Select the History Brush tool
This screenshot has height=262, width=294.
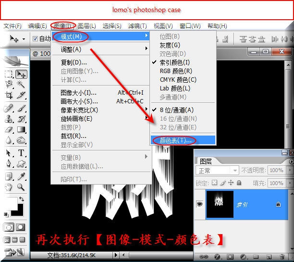[21, 119]
